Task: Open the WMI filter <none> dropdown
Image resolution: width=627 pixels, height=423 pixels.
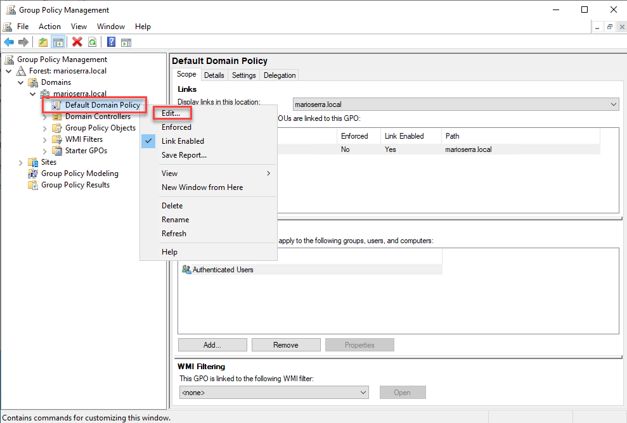Action: pyautogui.click(x=274, y=392)
